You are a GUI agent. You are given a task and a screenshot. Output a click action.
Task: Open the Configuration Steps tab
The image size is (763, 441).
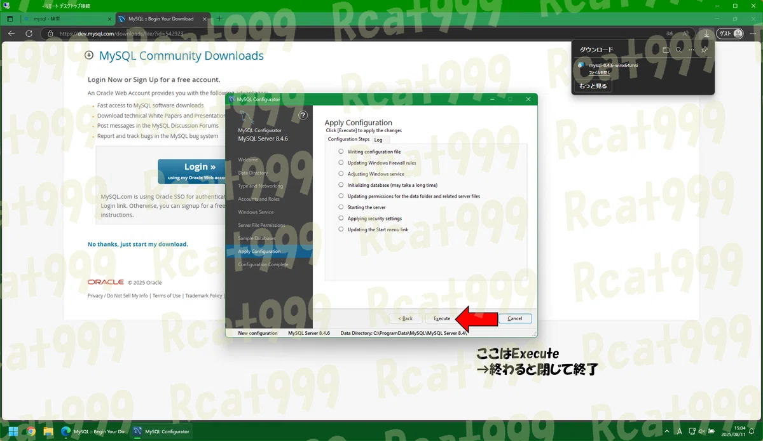pos(348,139)
